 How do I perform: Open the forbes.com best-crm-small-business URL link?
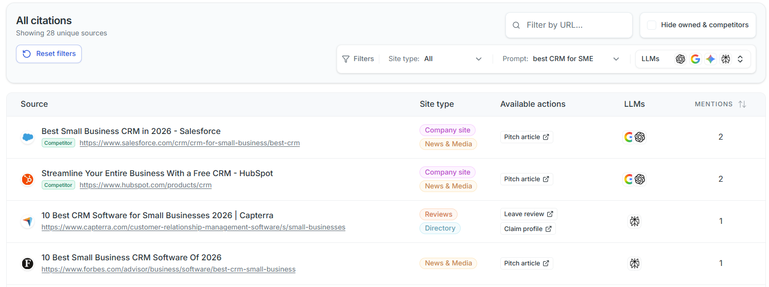168,269
